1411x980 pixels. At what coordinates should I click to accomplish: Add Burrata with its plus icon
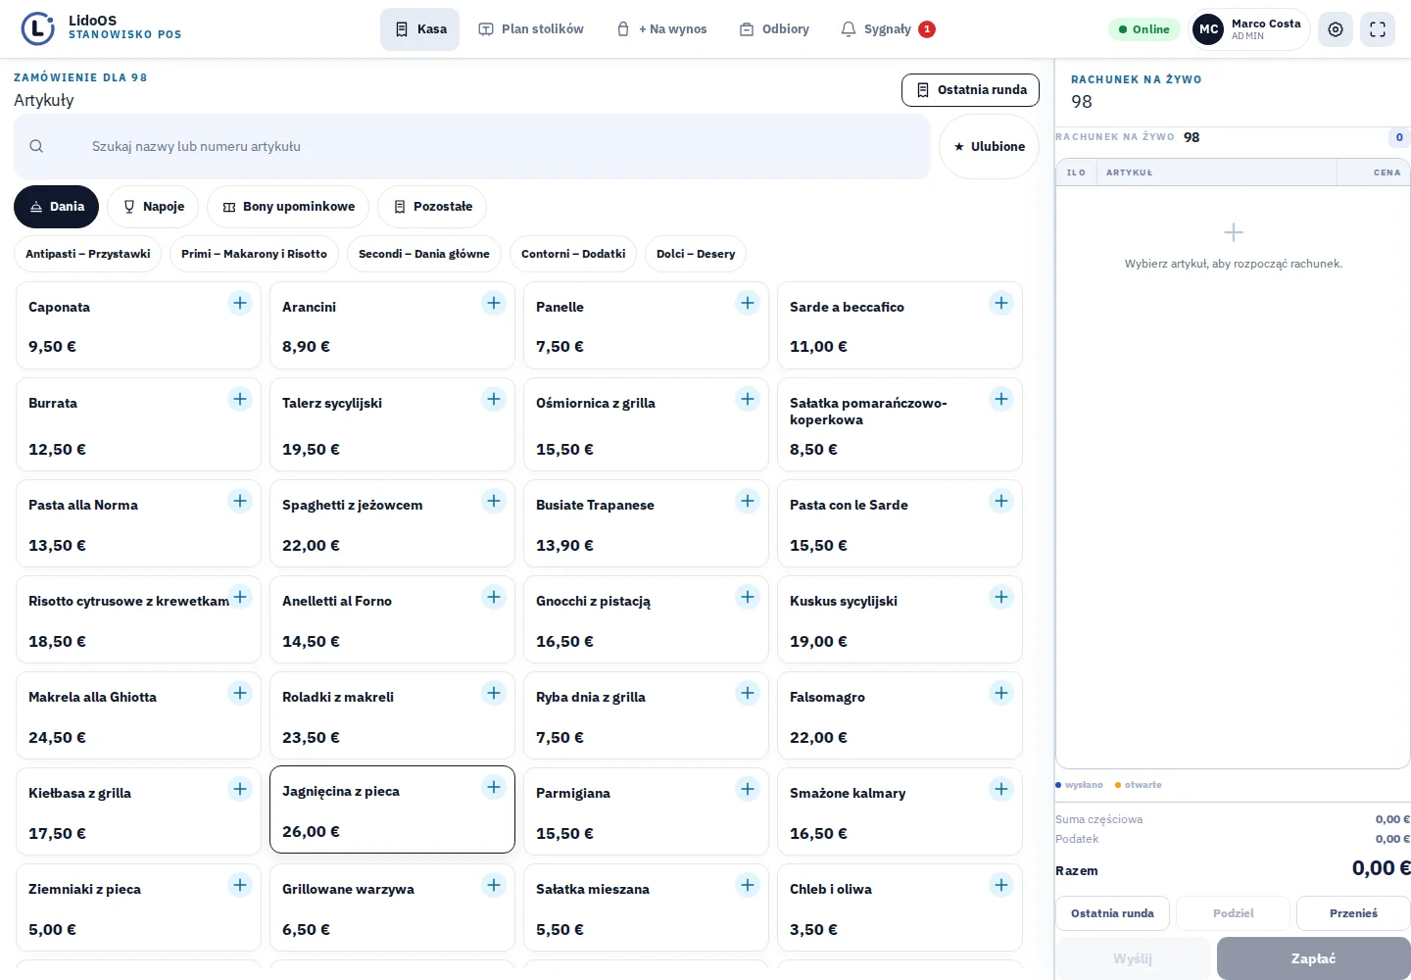(x=240, y=399)
